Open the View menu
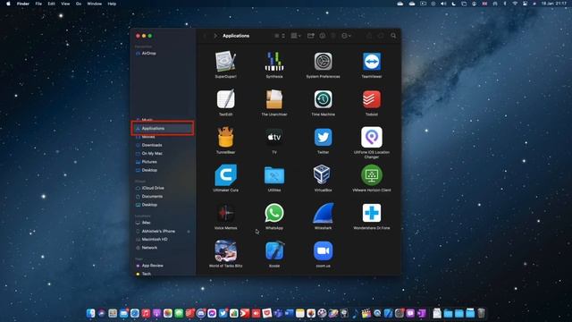This screenshot has height=322, width=572. (x=65, y=4)
